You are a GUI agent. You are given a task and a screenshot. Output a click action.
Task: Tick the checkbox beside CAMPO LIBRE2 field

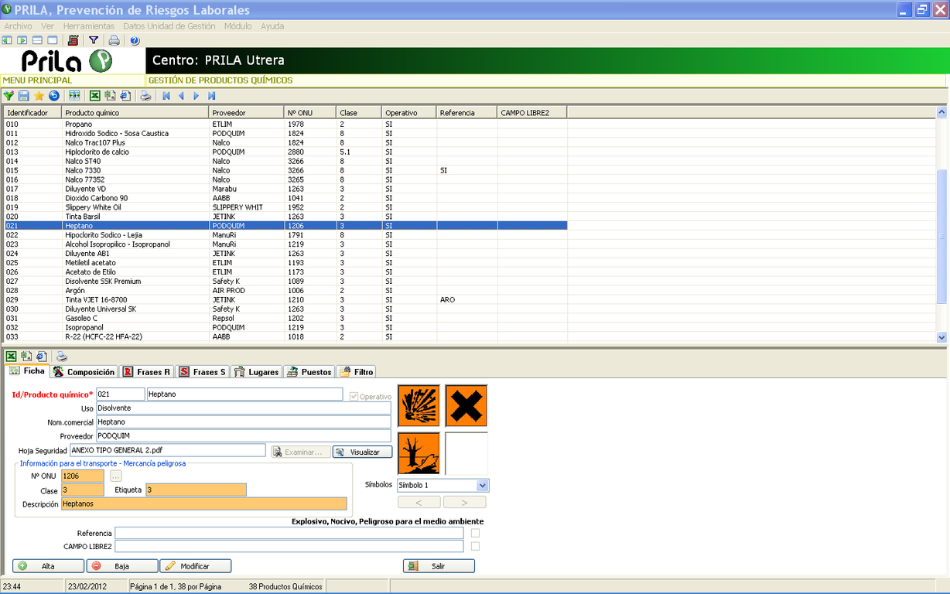[475, 546]
